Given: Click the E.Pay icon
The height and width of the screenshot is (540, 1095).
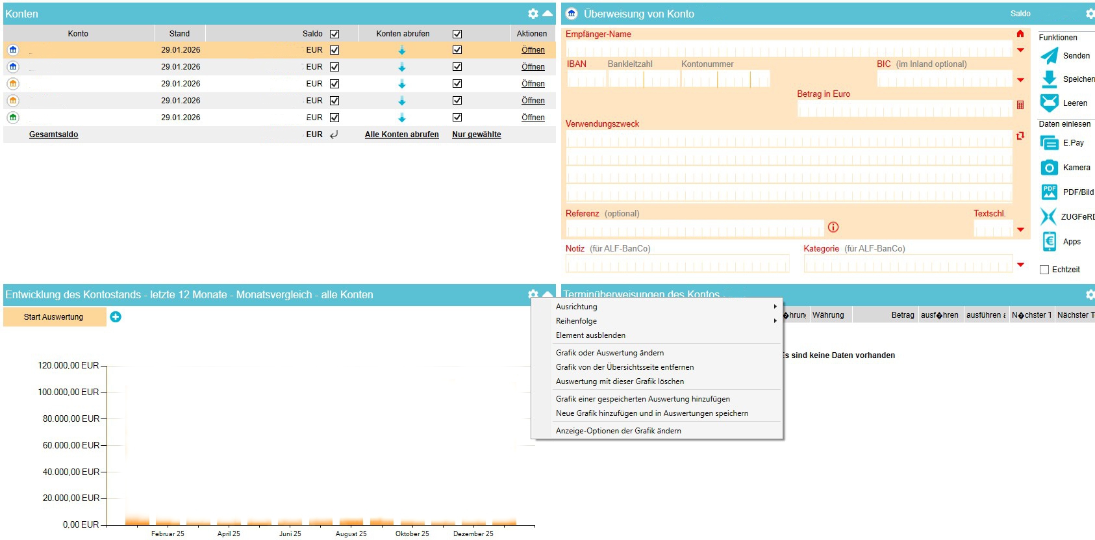Looking at the screenshot, I should point(1049,143).
